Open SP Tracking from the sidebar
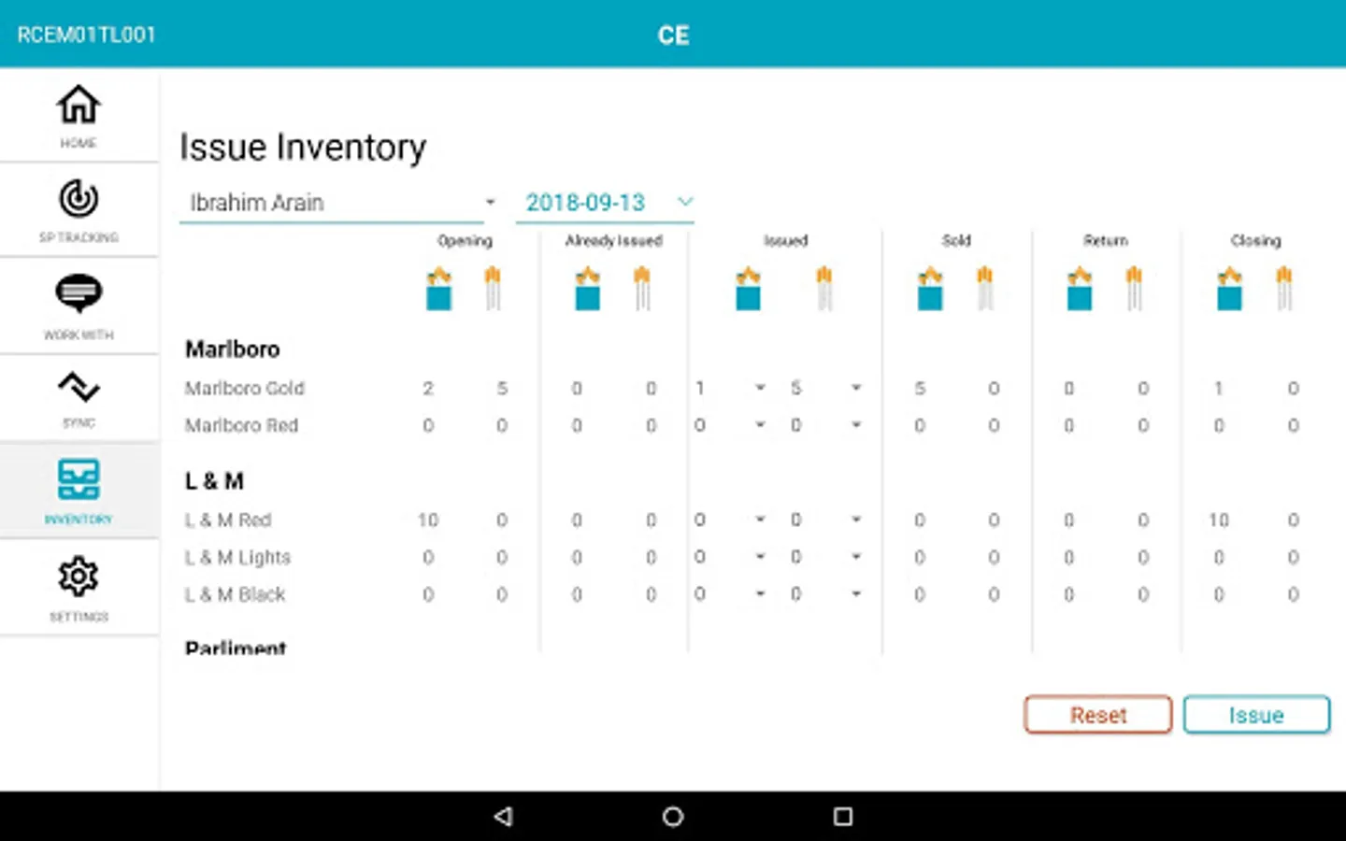This screenshot has width=1346, height=841. [79, 211]
